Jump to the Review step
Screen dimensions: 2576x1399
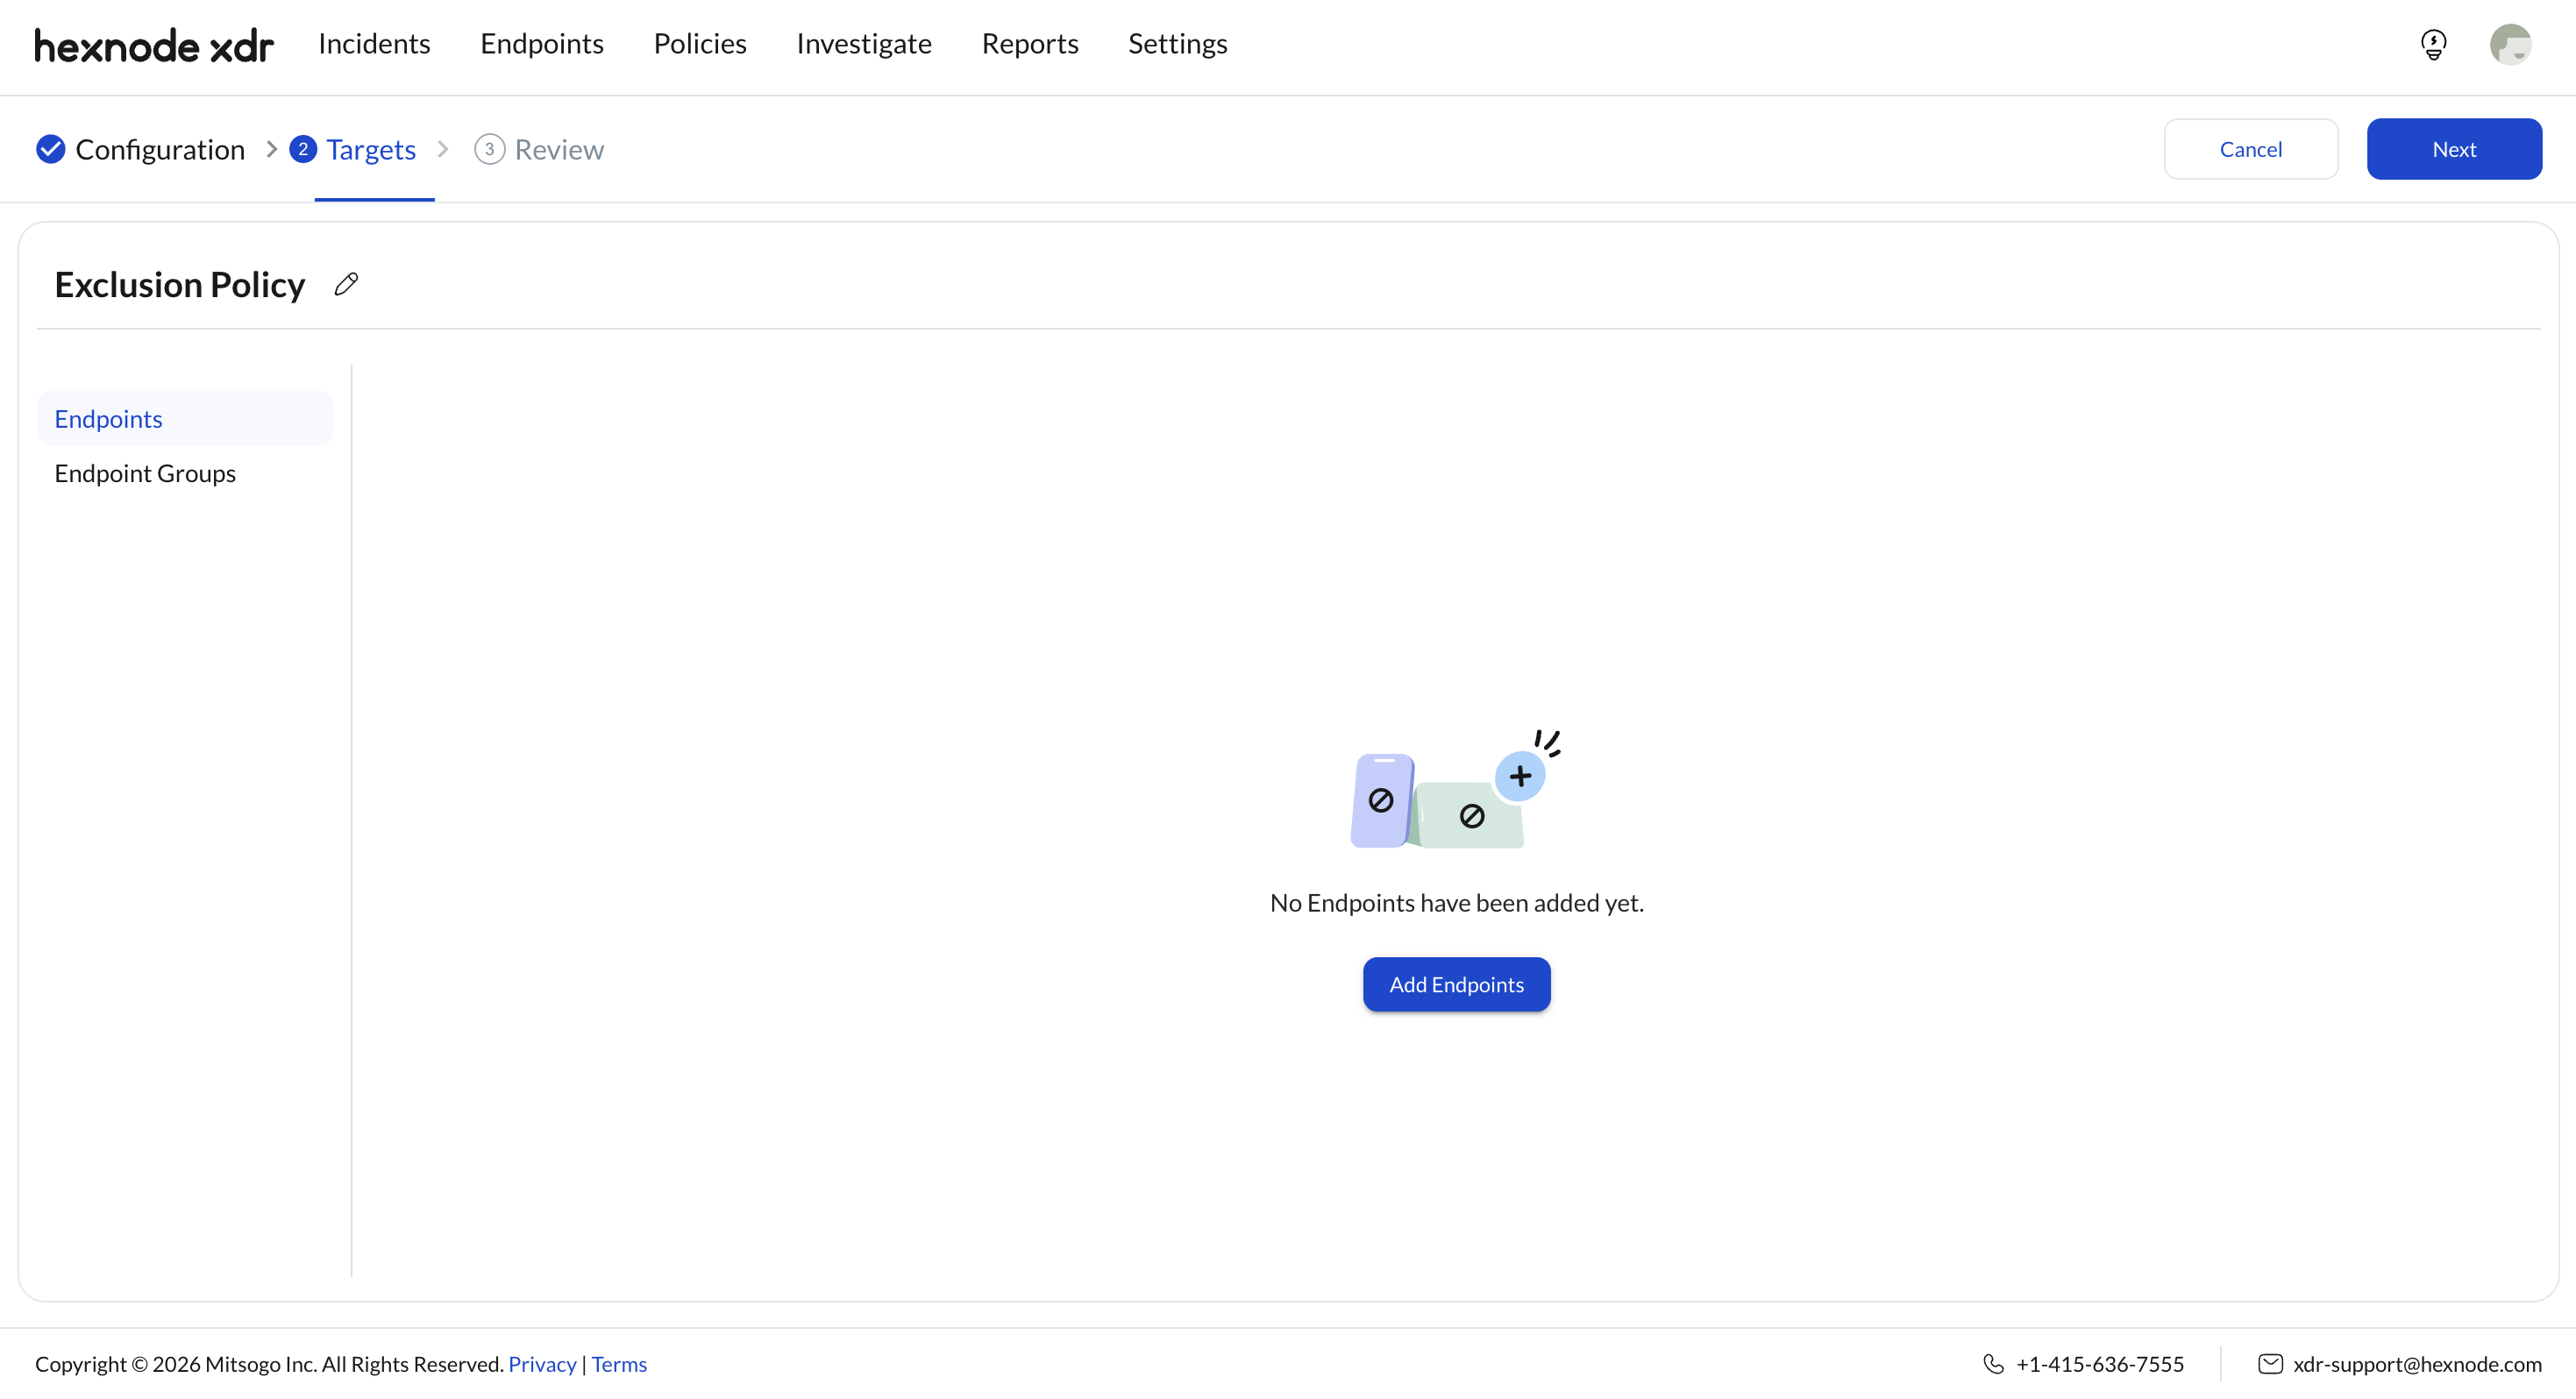point(559,149)
